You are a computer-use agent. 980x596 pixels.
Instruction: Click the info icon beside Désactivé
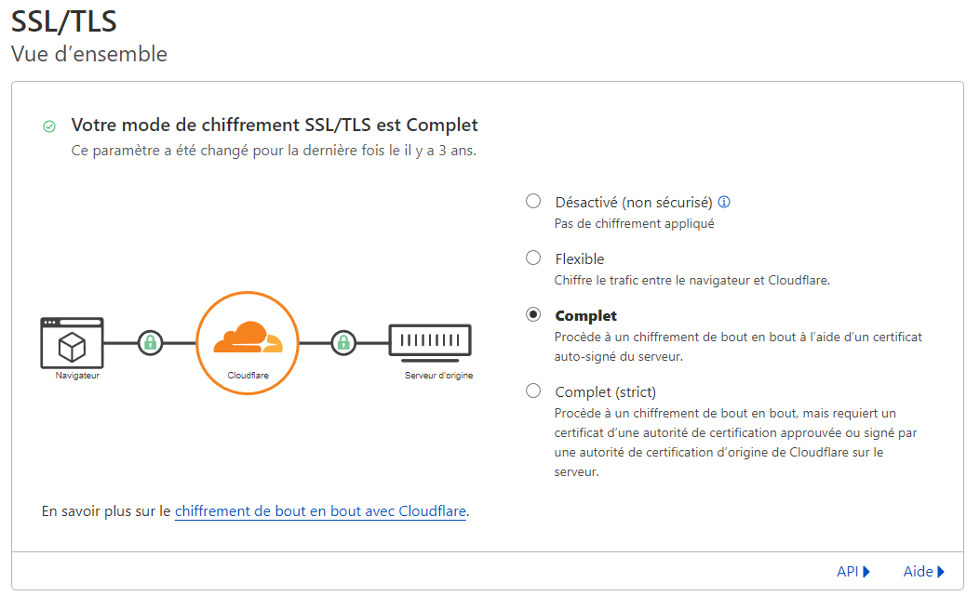coord(724,202)
